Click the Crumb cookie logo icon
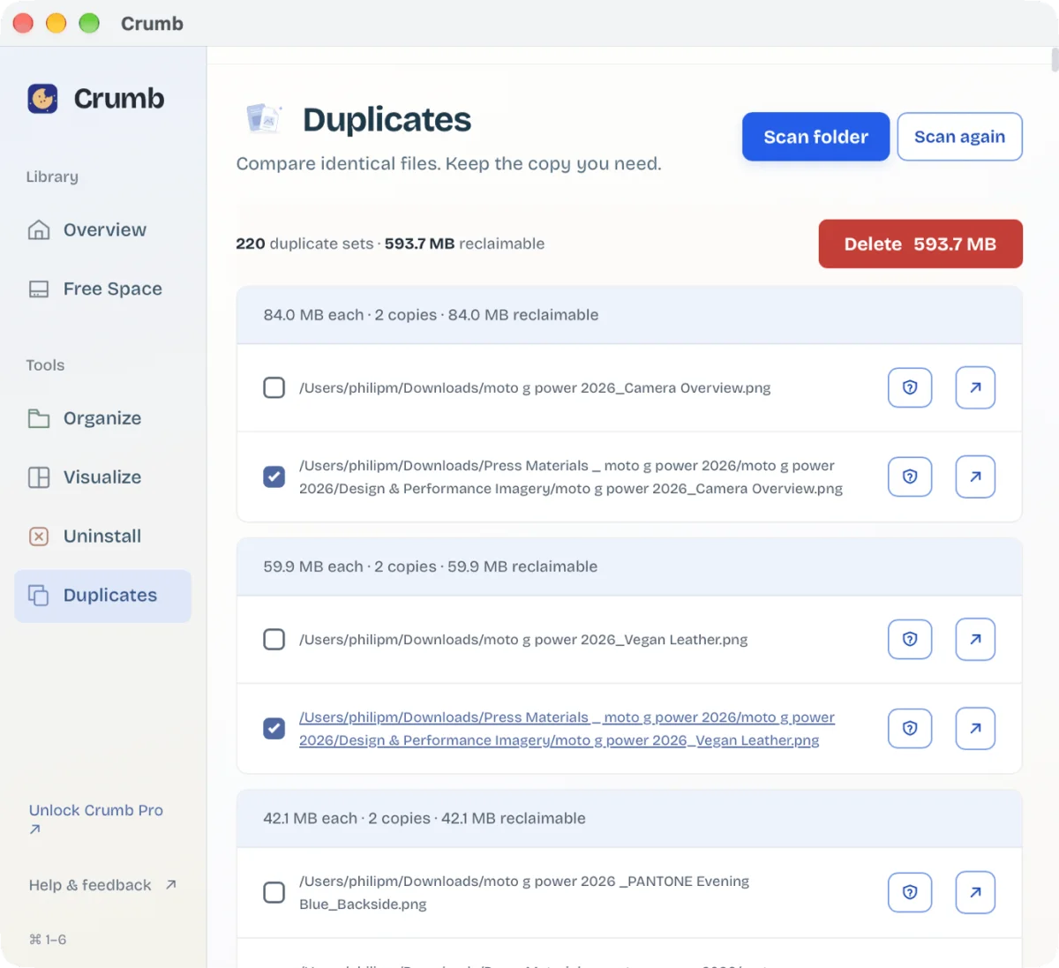 42,99
